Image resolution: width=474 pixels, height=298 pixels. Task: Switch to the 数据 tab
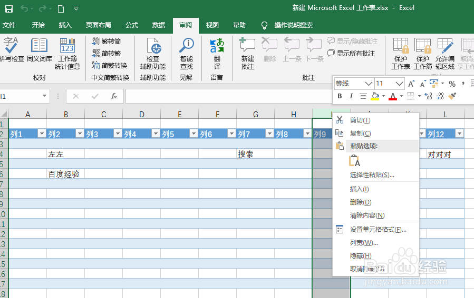(158, 25)
